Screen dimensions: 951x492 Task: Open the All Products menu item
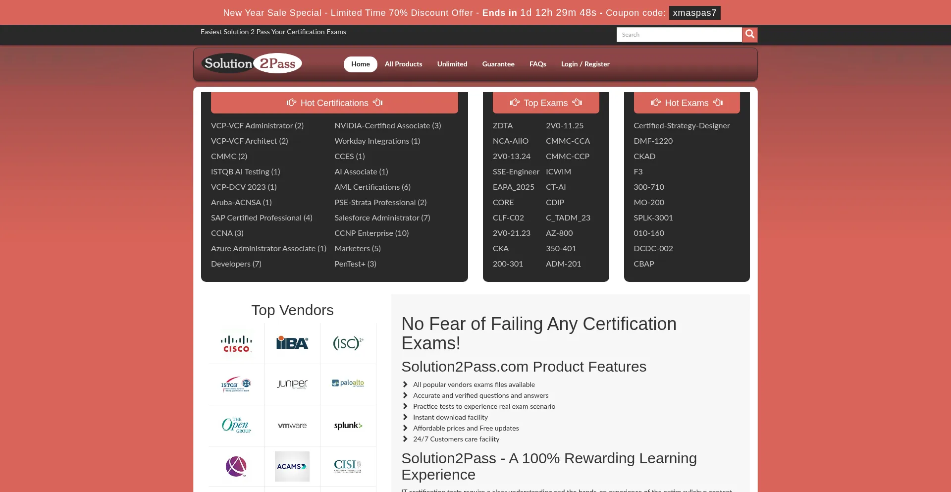coord(403,64)
